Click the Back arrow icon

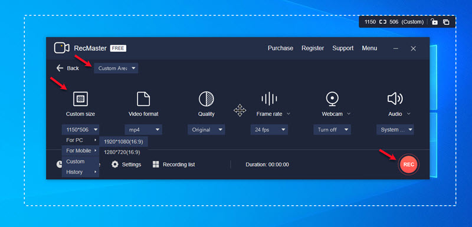coord(60,68)
